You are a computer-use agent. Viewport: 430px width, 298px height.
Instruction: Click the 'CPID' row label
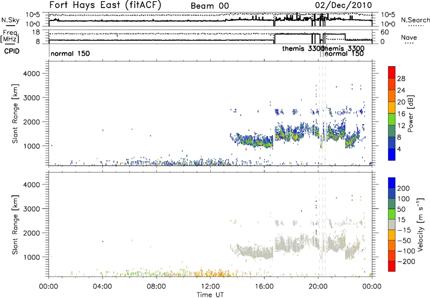[12, 51]
